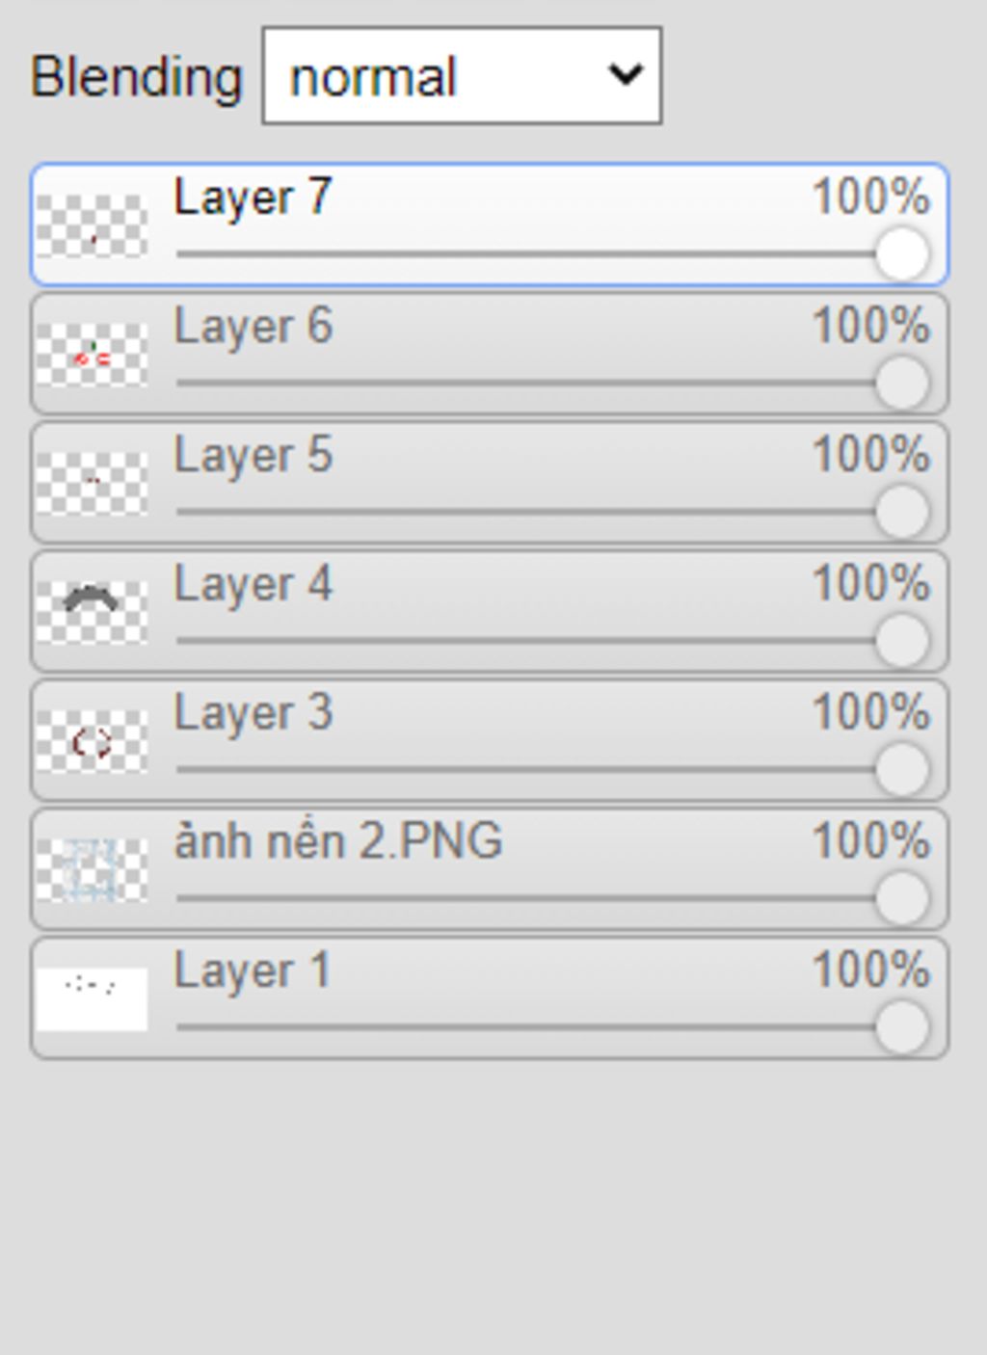This screenshot has width=987, height=1355.
Task: Click the Layer 3 circle thumbnail
Action: pyautogui.click(x=92, y=742)
